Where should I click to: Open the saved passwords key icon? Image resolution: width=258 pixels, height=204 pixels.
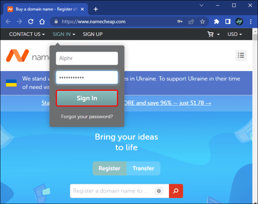click(180, 22)
